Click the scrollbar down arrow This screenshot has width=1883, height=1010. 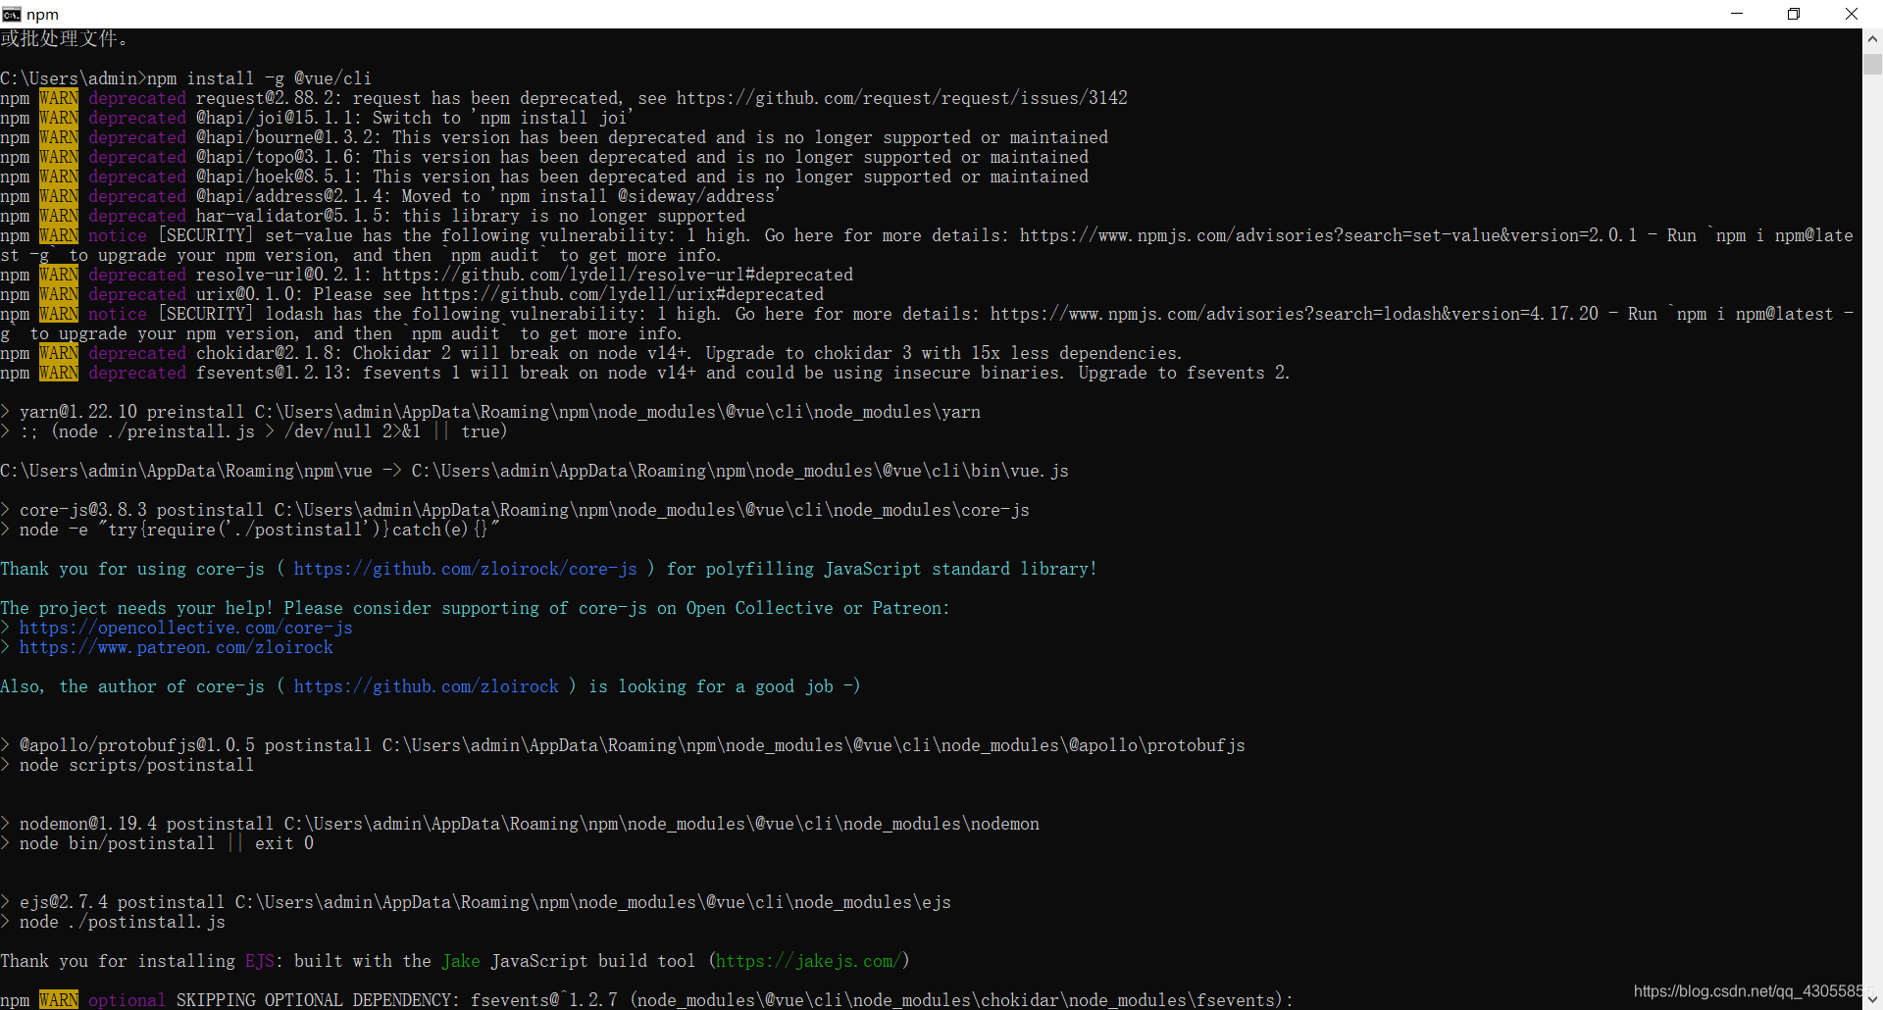(1872, 999)
